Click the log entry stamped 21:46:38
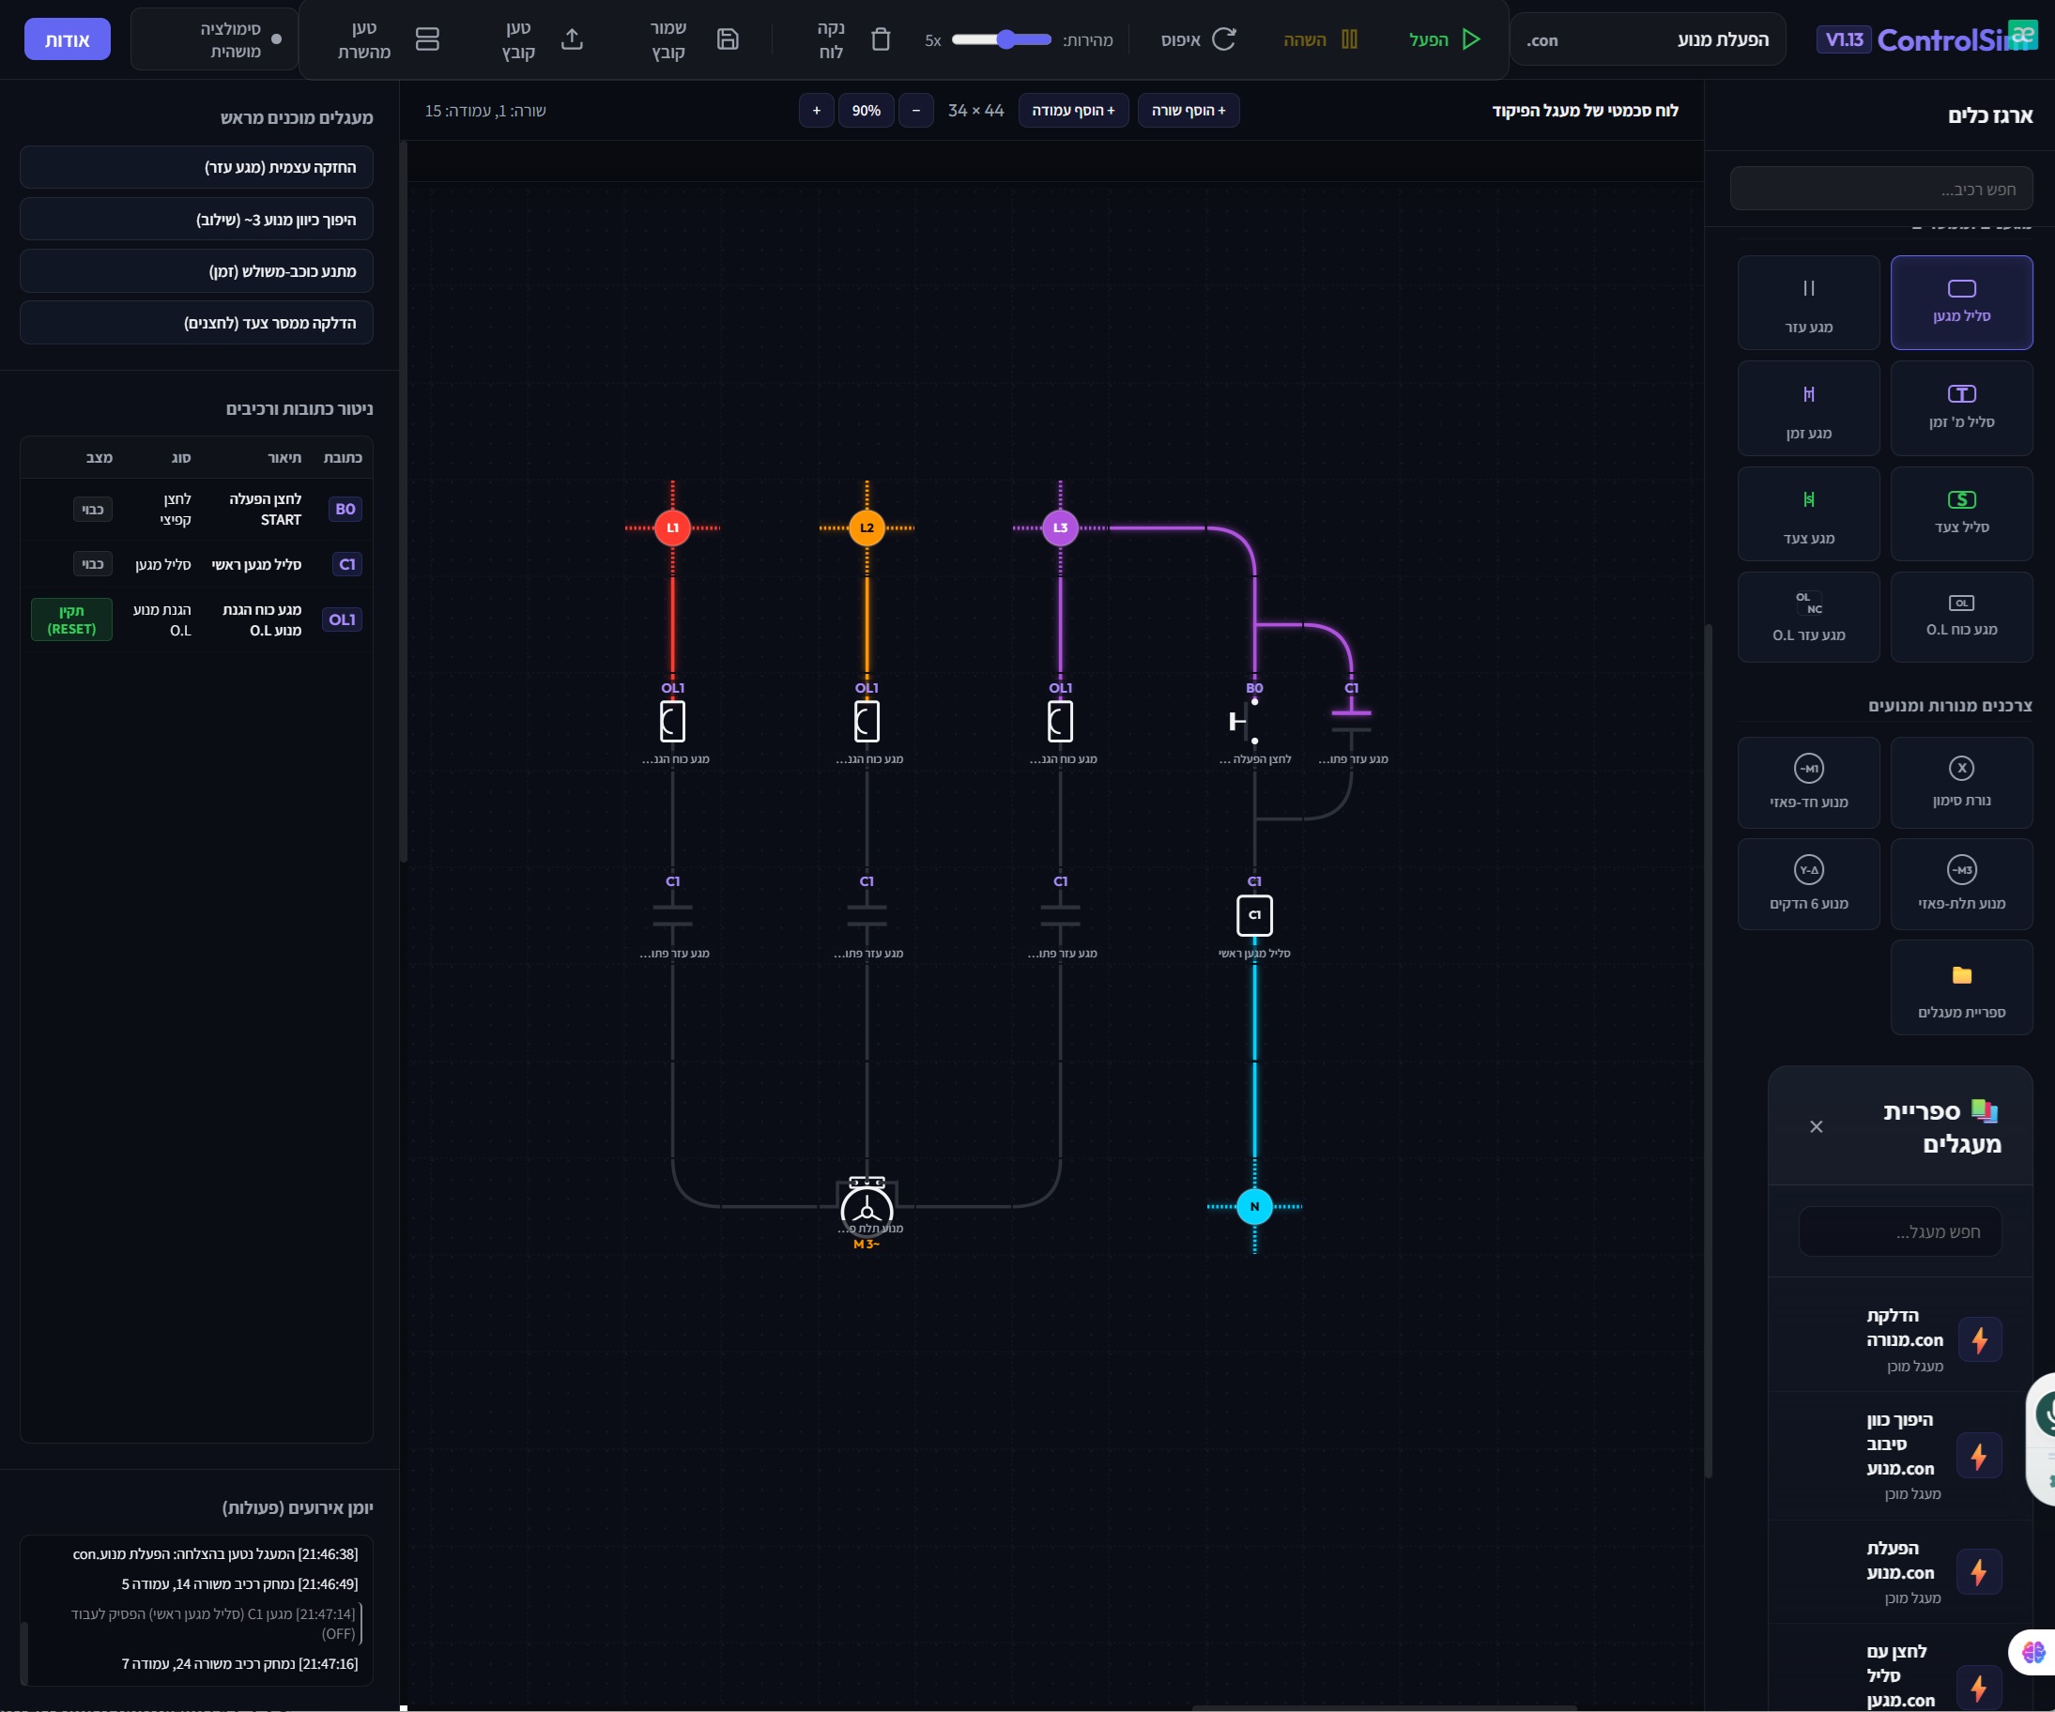This screenshot has height=1712, width=2055. tap(215, 1553)
